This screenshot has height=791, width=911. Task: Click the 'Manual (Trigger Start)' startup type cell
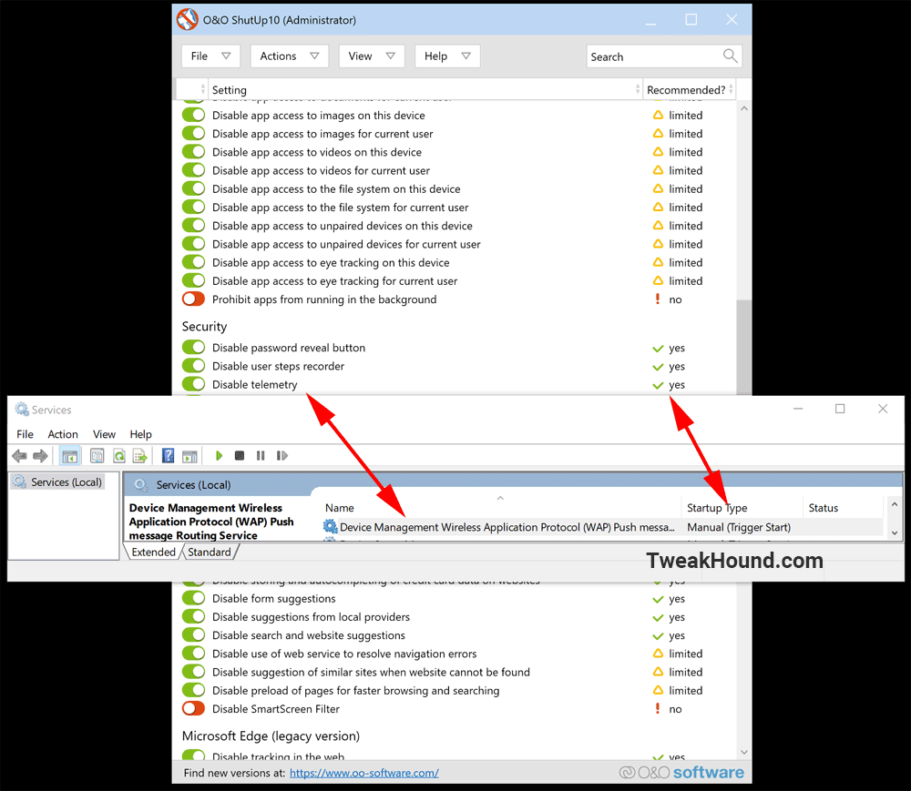coord(739,527)
